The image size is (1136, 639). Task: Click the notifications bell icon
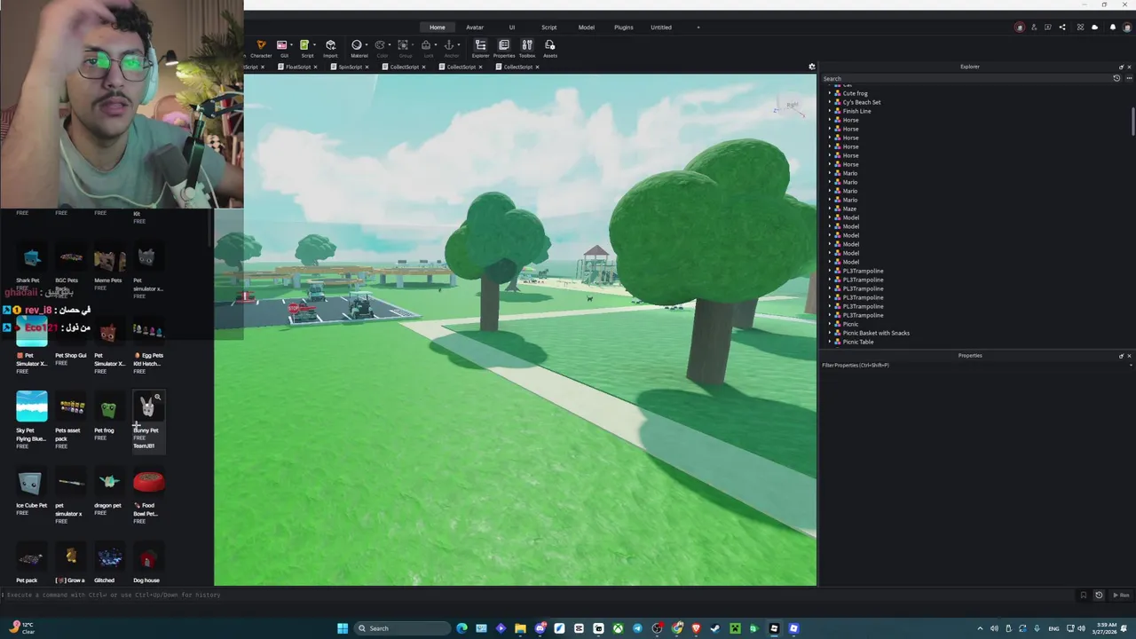click(x=1113, y=27)
